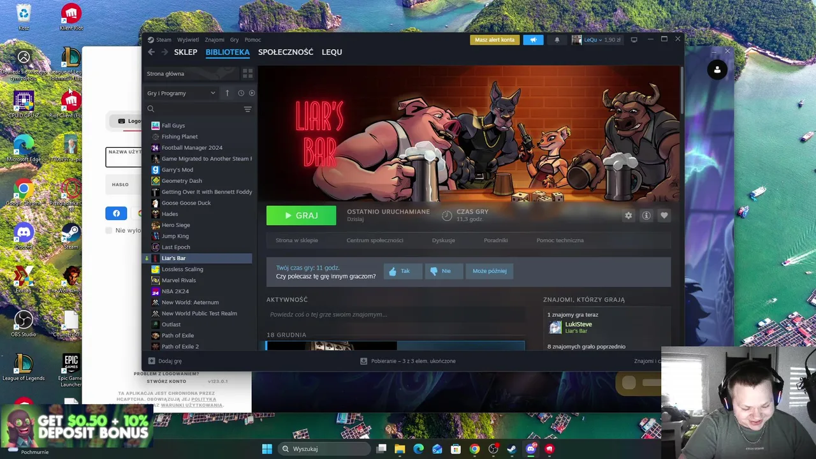Open Strona w sklepie tab
This screenshot has height=459, width=816.
(296, 240)
